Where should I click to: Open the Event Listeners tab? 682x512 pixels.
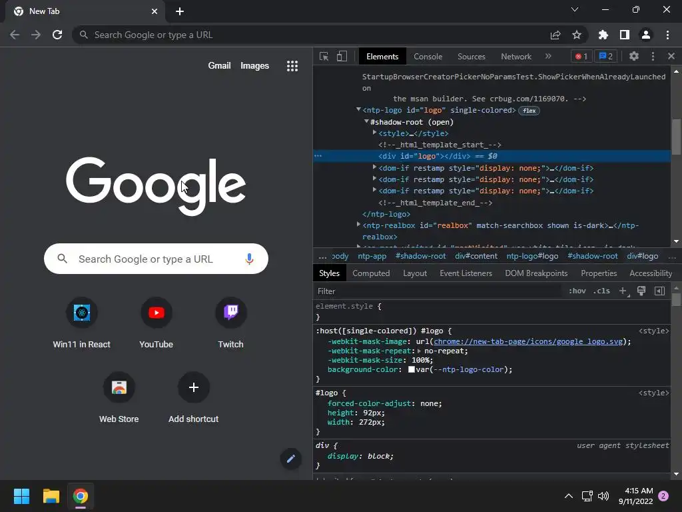(x=466, y=273)
